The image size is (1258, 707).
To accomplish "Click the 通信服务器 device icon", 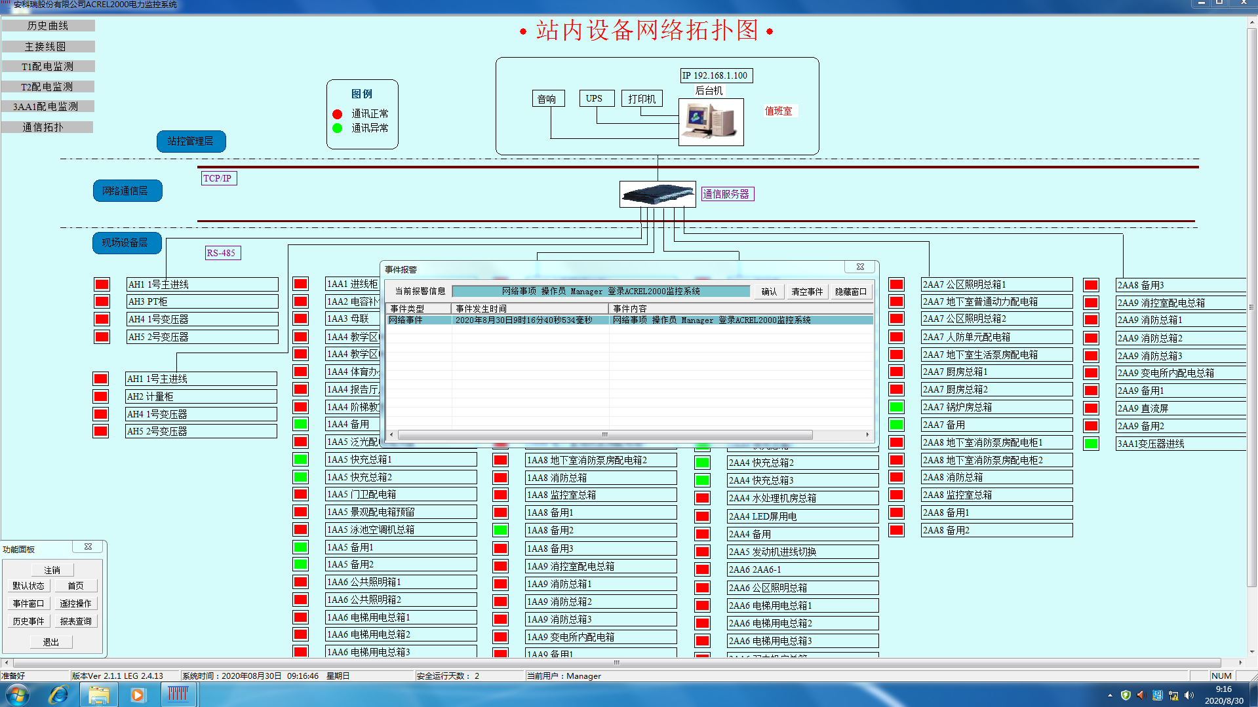I will tap(657, 194).
